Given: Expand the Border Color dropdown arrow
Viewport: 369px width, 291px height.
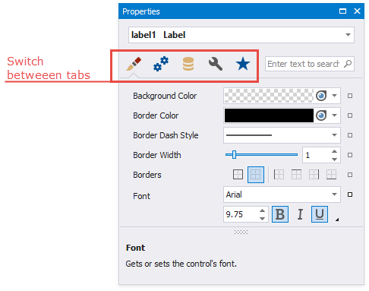Looking at the screenshot, I should click(x=334, y=115).
